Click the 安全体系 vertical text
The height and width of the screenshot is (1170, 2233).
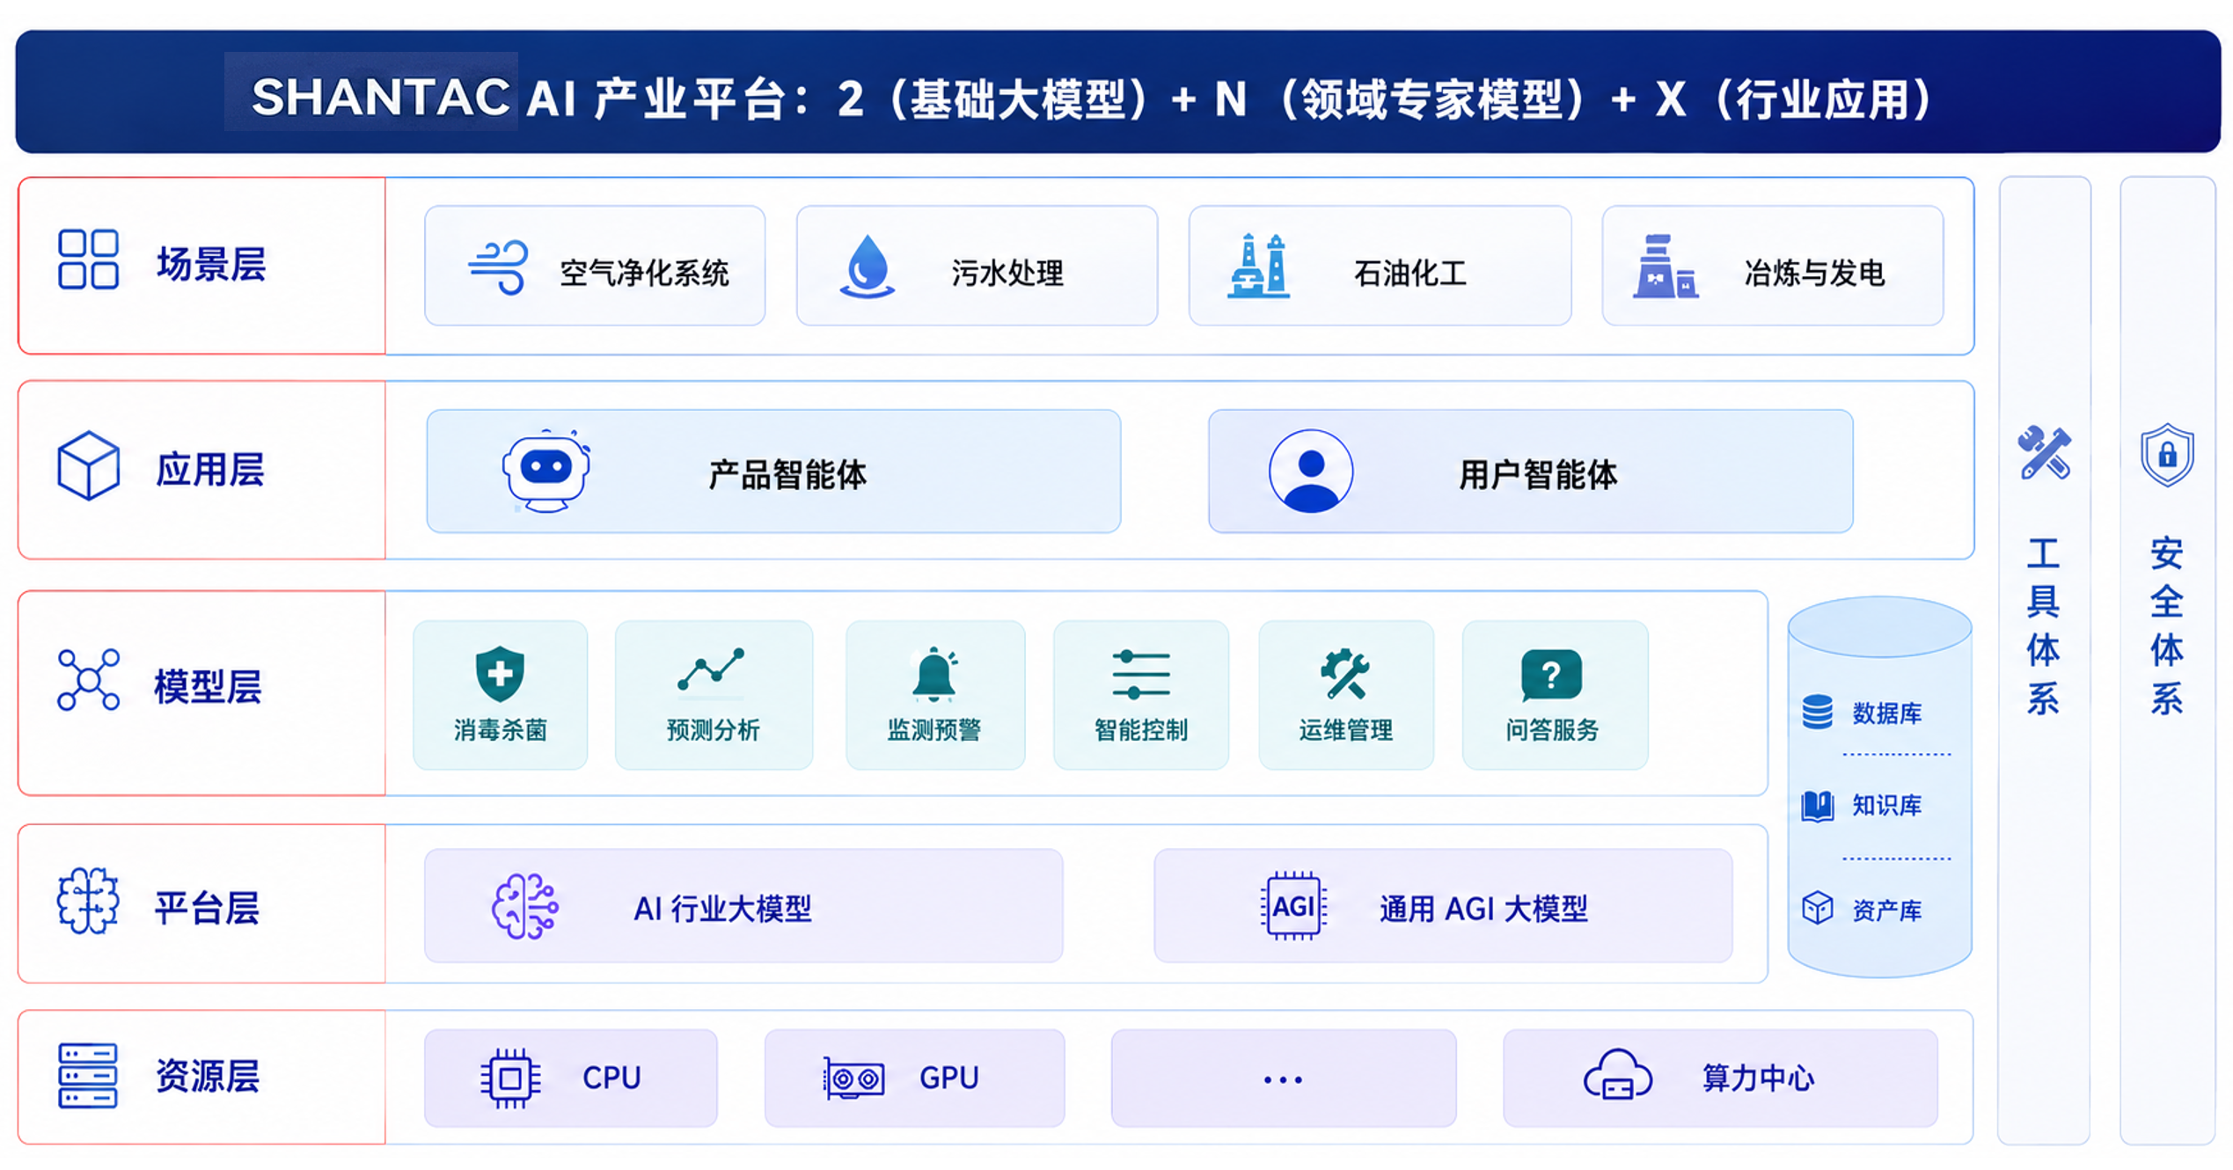click(2167, 625)
